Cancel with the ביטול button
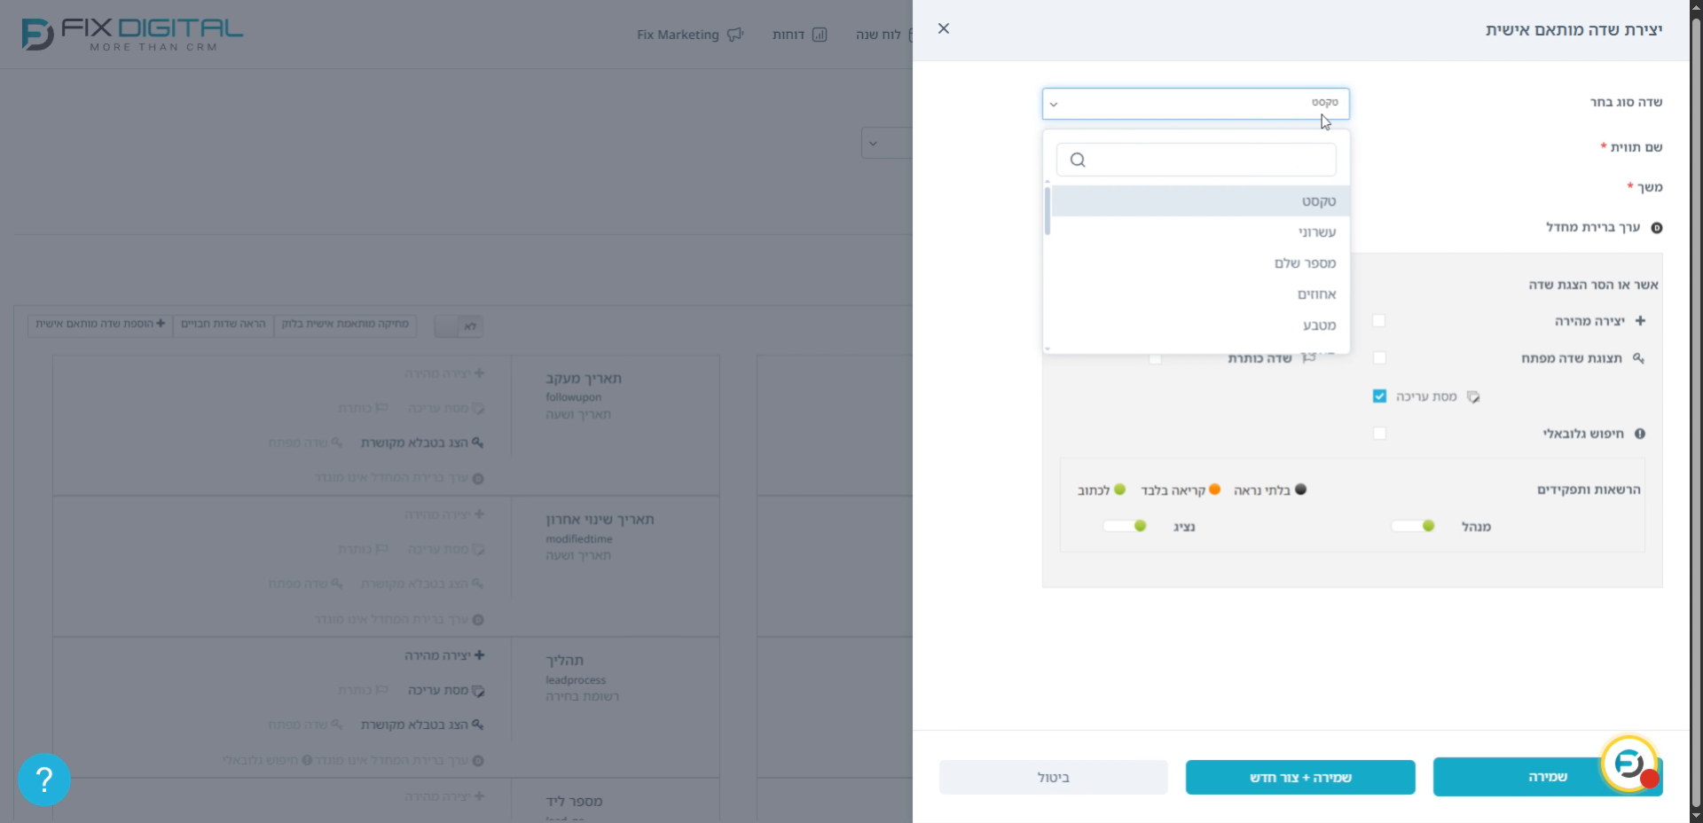The height and width of the screenshot is (823, 1703). [x=1054, y=778]
